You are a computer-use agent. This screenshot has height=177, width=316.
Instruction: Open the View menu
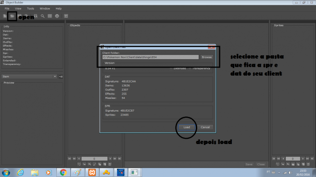(18, 8)
